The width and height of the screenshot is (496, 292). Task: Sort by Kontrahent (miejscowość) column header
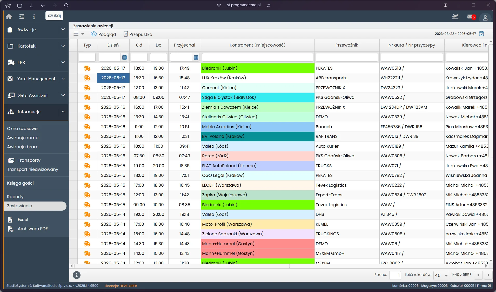[x=257, y=45]
